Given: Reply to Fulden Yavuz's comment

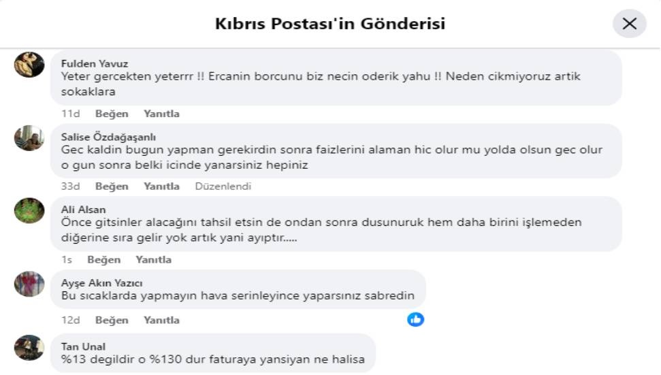Looking at the screenshot, I should point(161,114).
